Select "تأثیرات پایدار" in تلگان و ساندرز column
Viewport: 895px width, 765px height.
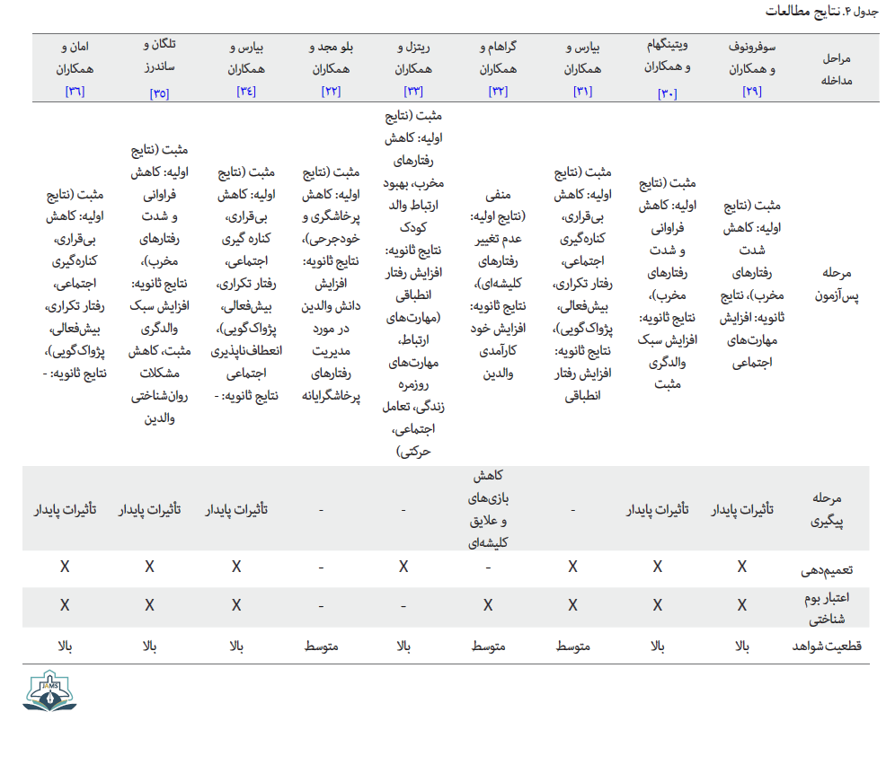tap(149, 509)
